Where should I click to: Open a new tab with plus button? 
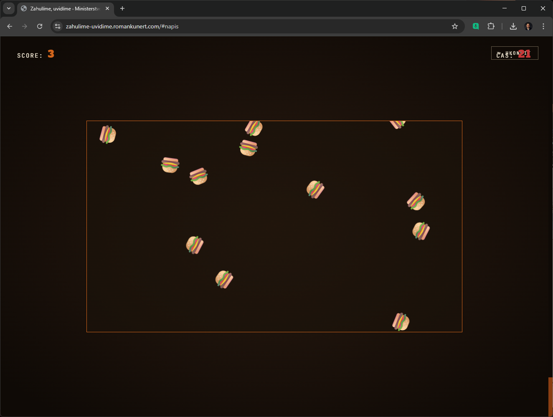[x=122, y=8]
